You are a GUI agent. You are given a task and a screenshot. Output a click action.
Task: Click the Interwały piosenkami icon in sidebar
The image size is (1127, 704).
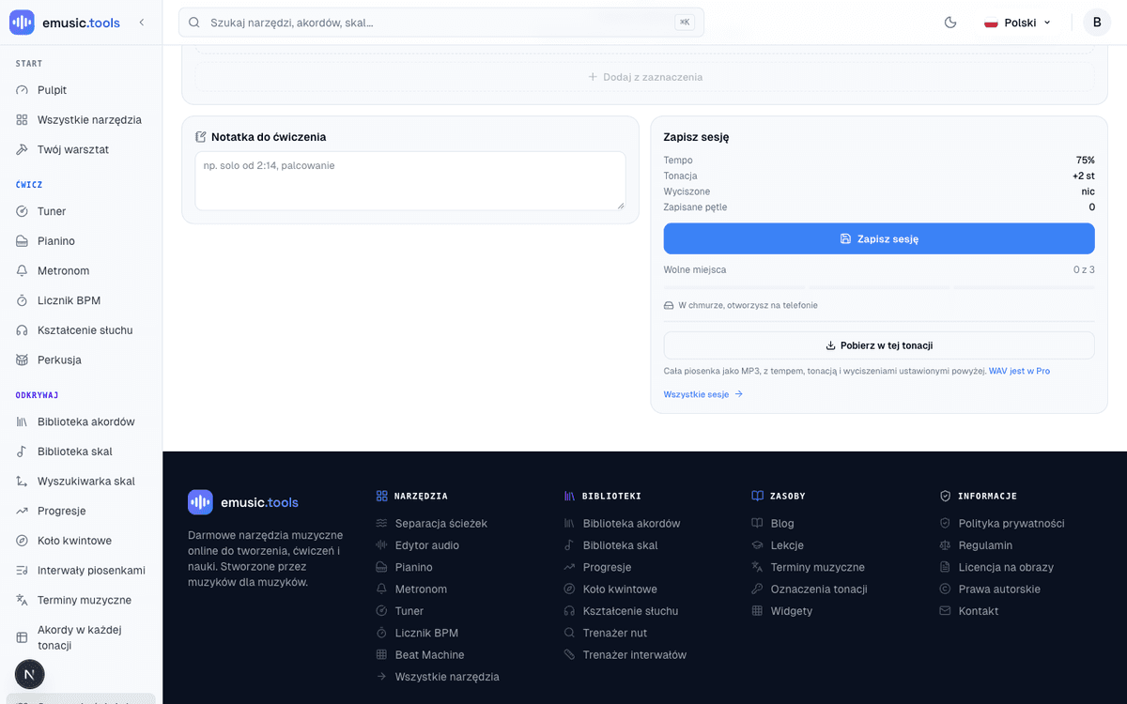tap(22, 571)
